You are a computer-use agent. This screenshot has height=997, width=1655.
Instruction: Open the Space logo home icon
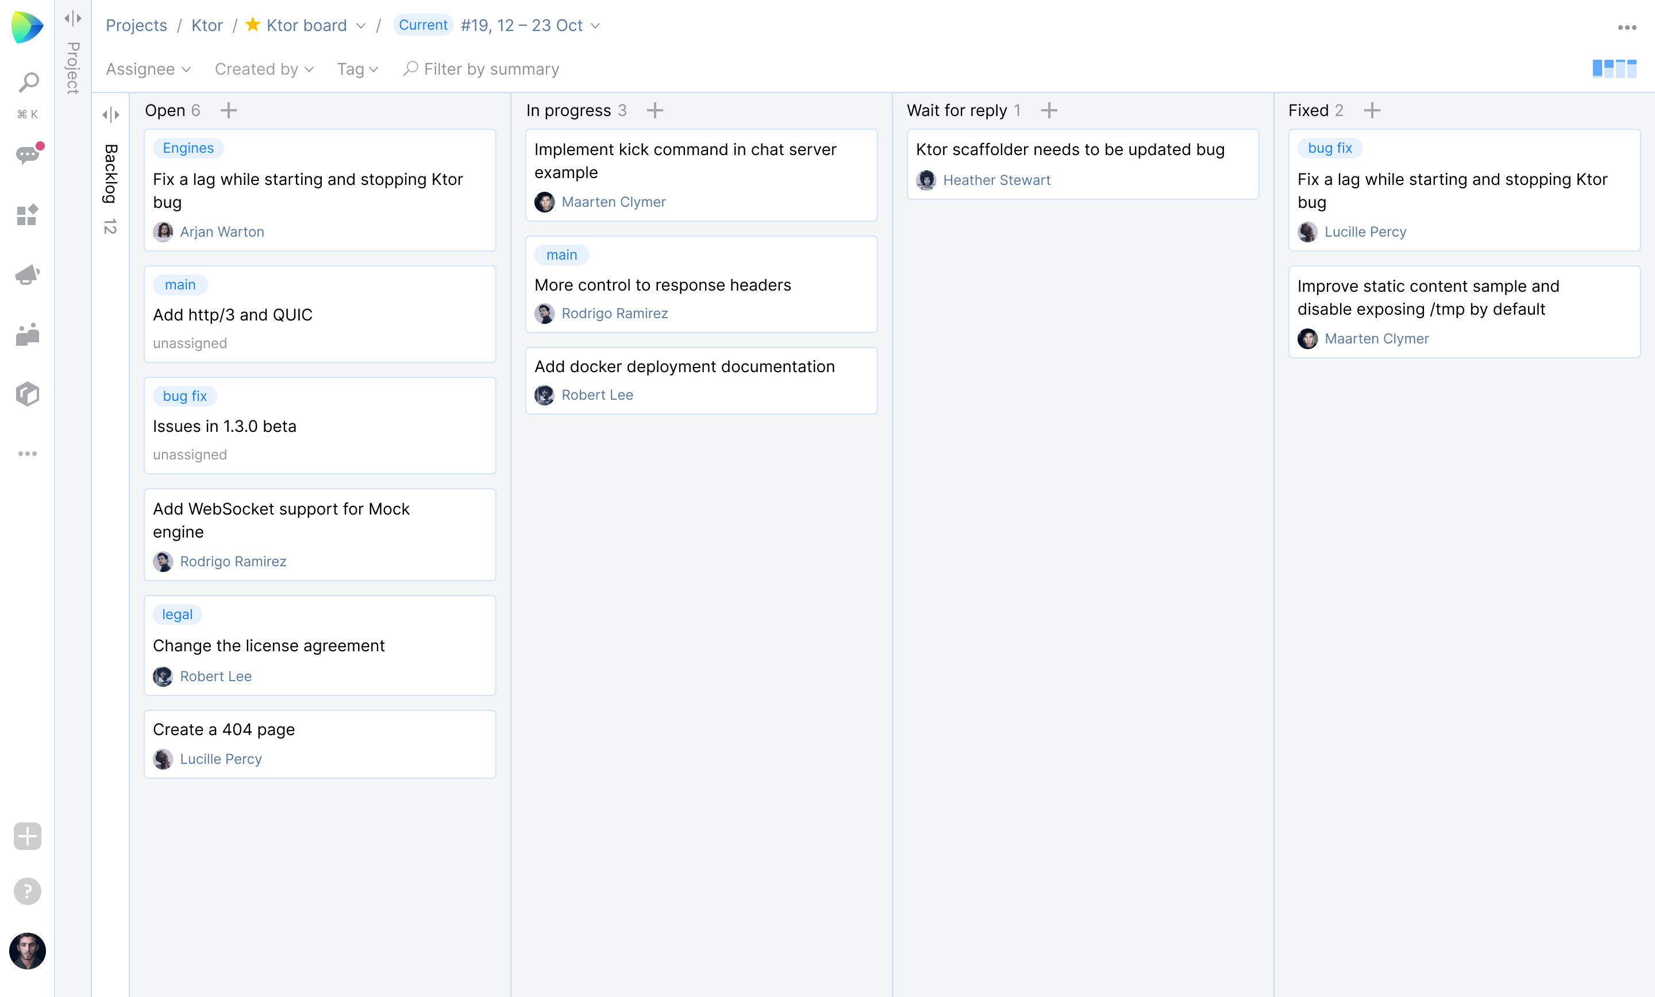tap(27, 27)
